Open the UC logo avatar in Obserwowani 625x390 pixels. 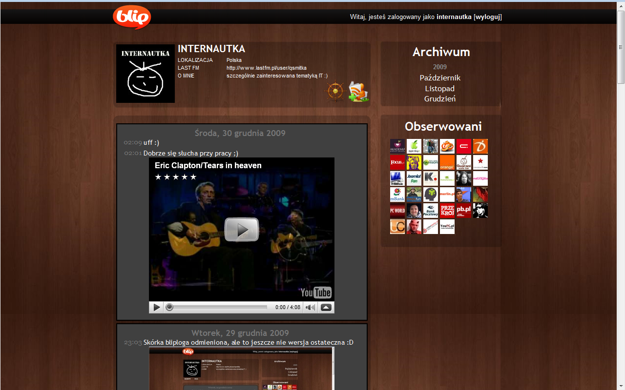point(397,227)
